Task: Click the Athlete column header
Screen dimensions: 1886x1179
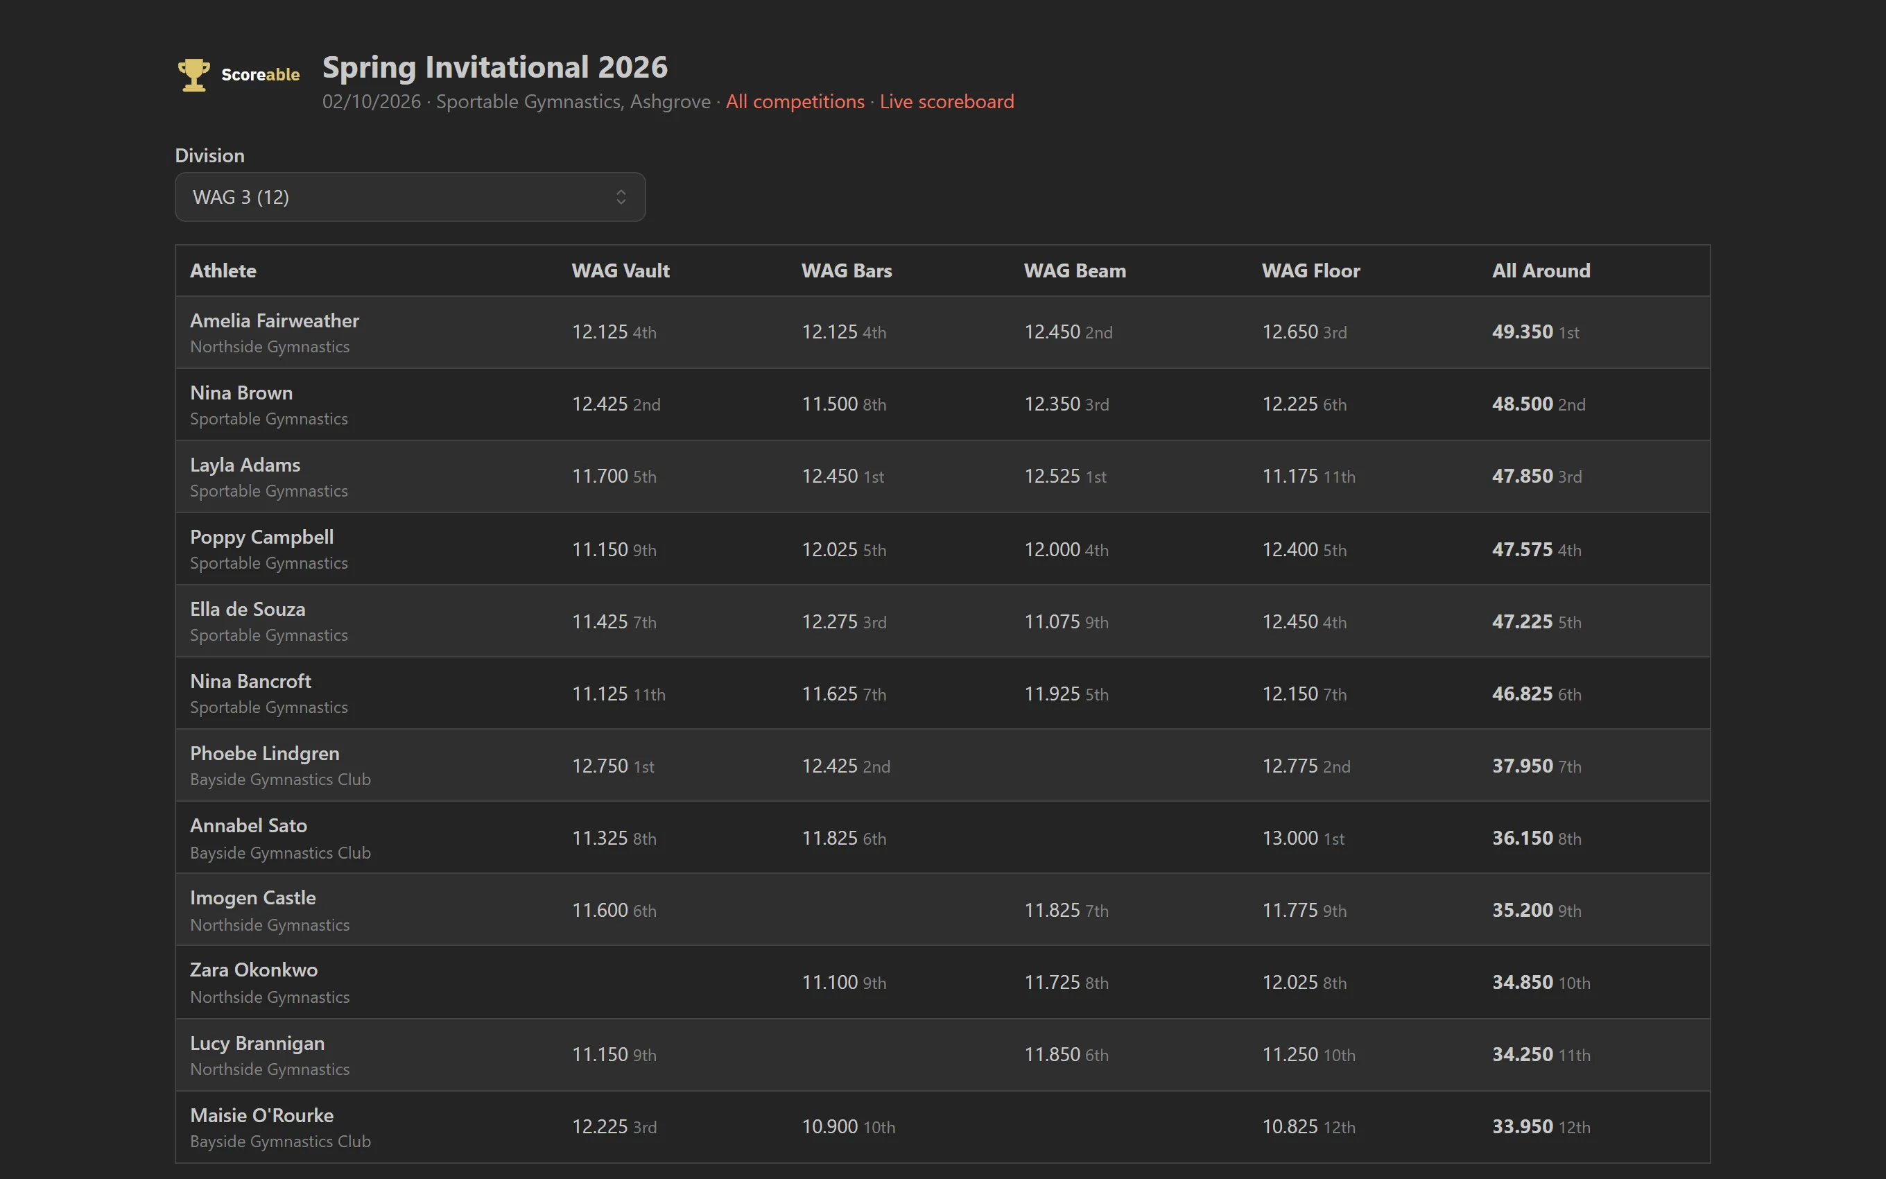Action: 223,270
